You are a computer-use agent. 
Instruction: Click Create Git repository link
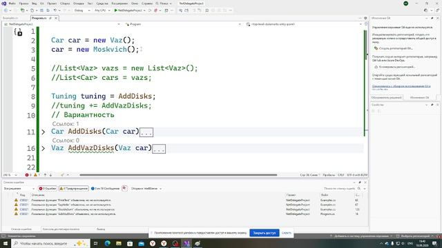tap(396, 48)
